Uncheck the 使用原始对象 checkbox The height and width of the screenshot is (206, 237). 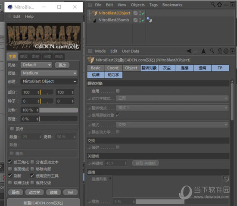coord(118,115)
